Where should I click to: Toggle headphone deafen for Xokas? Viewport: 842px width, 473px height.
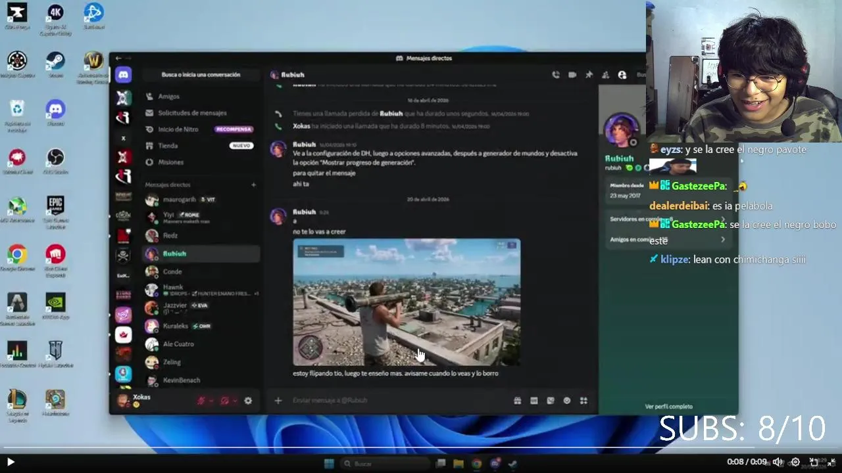[x=224, y=400]
